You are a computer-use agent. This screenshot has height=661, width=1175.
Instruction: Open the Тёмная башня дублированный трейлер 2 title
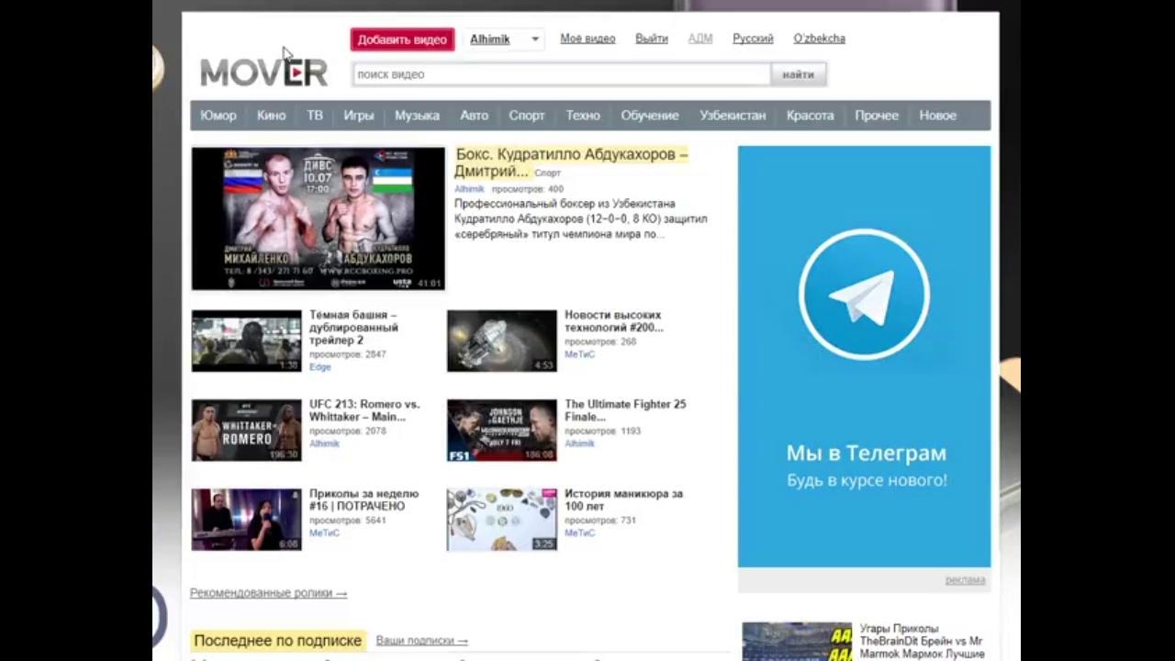pos(353,328)
